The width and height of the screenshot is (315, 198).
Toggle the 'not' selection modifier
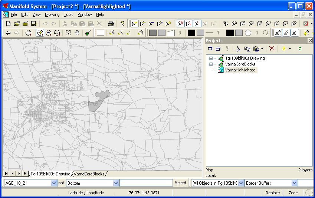61,183
